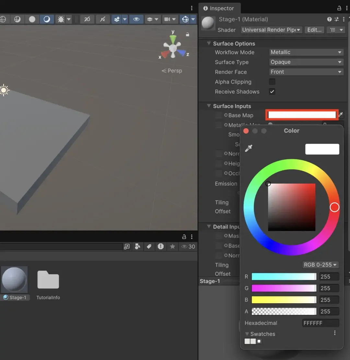The height and width of the screenshot is (360, 350).
Task: Click the Favorites star in Project panel
Action: point(172,246)
